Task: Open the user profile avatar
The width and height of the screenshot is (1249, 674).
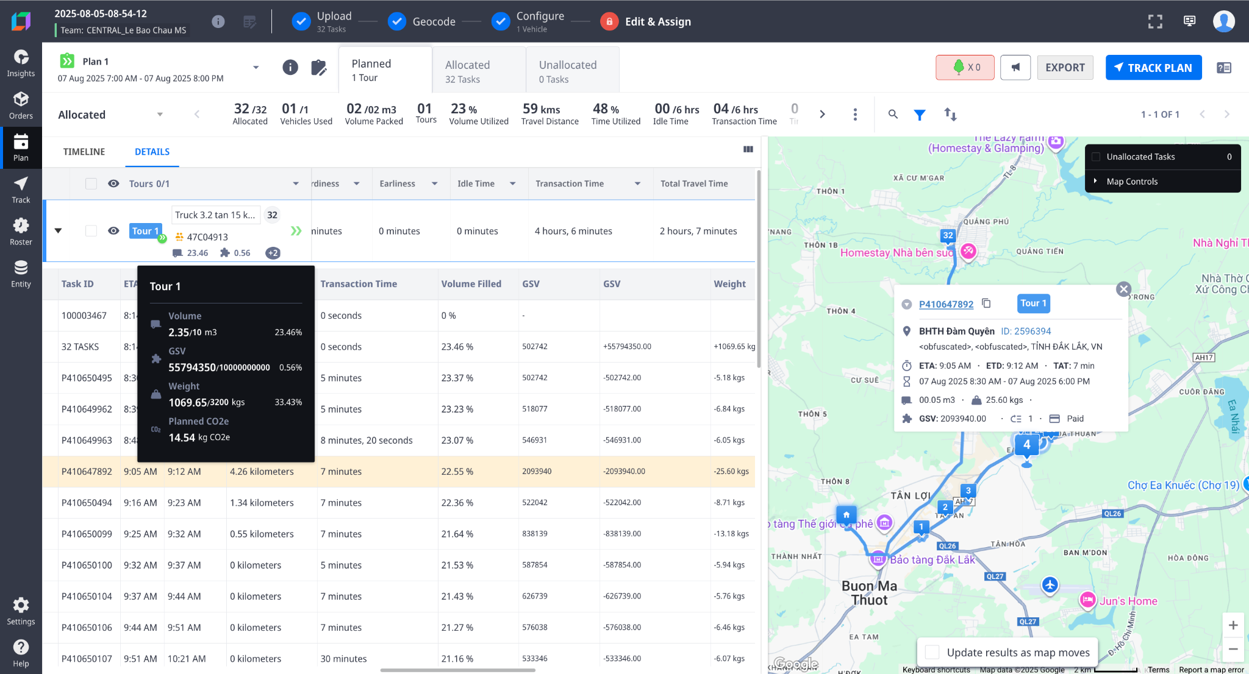Action: (1224, 21)
